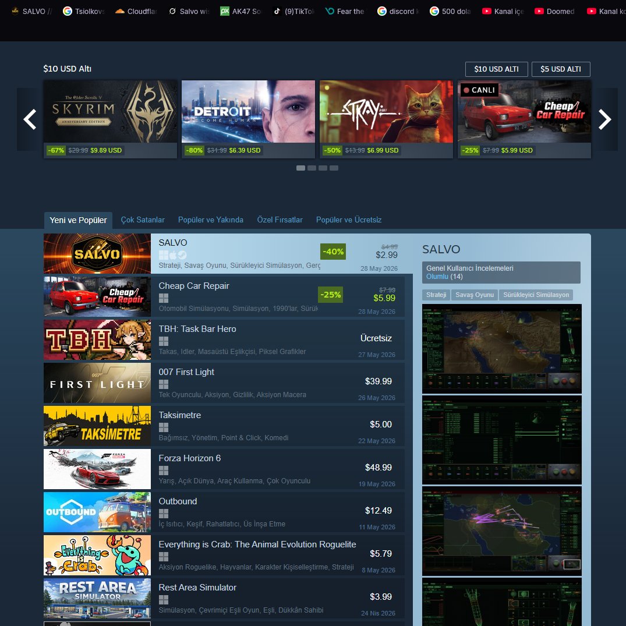Open the TikTok browser tab
Image resolution: width=626 pixels, height=626 pixels.
294,11
